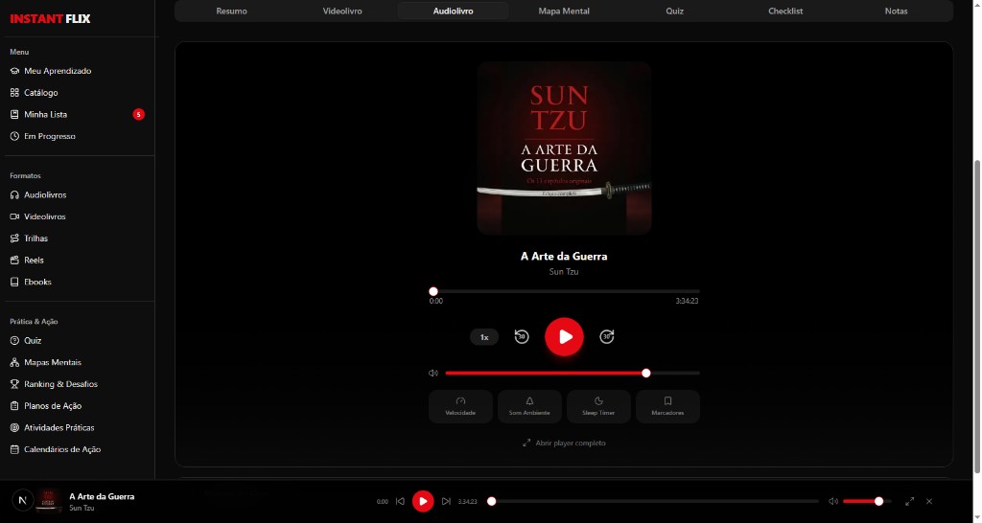Screen dimensions: 982x523
Task: Click the main audiobook progress bar handle
Action: pos(433,291)
